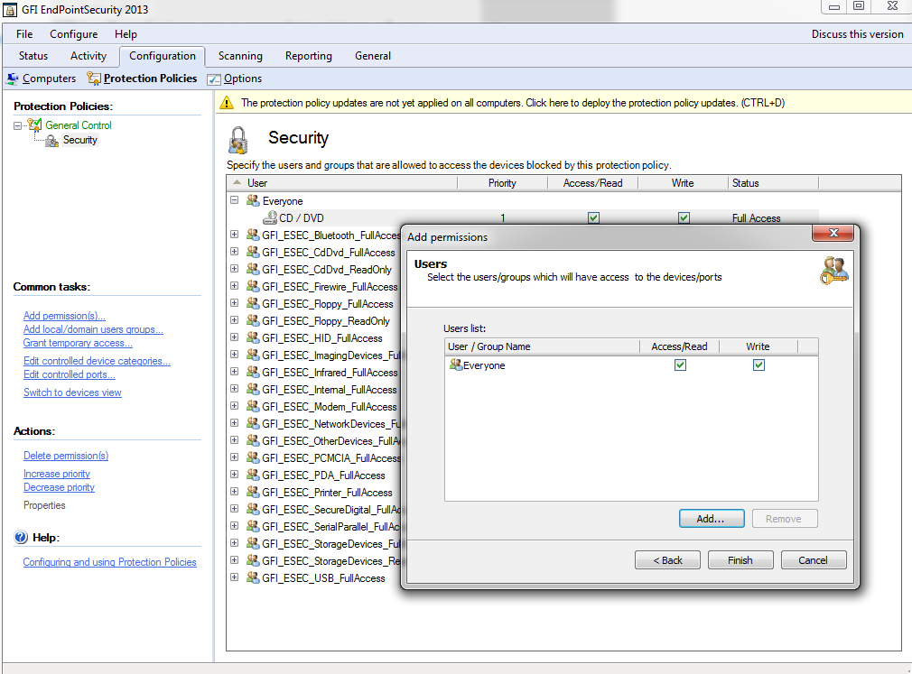The image size is (912, 674).
Task: Click the GFI_ESEC_CdDvd_ReadOnly group icon
Action: coord(253,269)
